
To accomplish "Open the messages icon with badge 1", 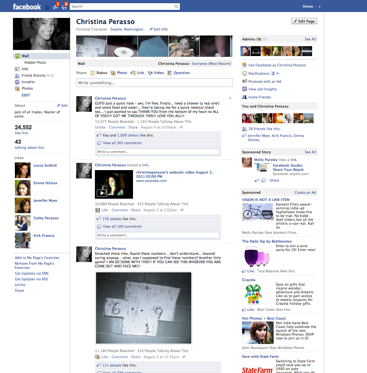I will (56, 6).
